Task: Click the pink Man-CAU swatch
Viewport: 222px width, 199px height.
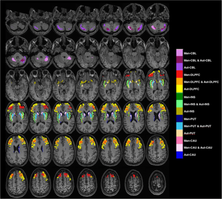Action: [180, 140]
